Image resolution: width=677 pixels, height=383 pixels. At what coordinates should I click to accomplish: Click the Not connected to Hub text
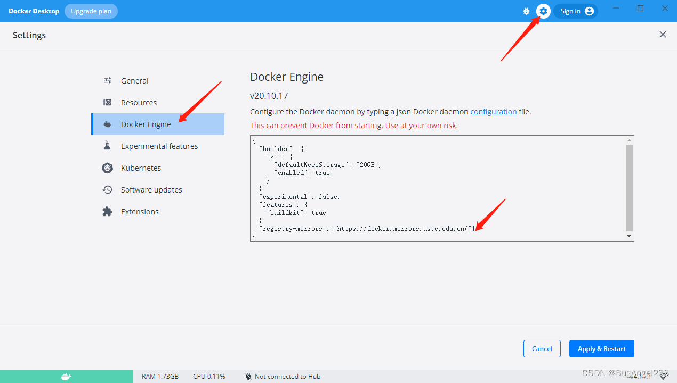click(287, 377)
